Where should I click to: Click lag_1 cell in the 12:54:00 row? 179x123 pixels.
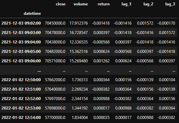coord(123,118)
